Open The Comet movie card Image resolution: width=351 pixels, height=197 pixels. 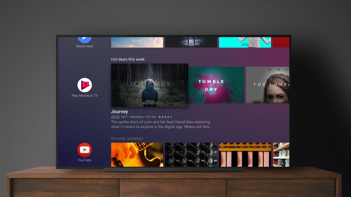pos(268,85)
